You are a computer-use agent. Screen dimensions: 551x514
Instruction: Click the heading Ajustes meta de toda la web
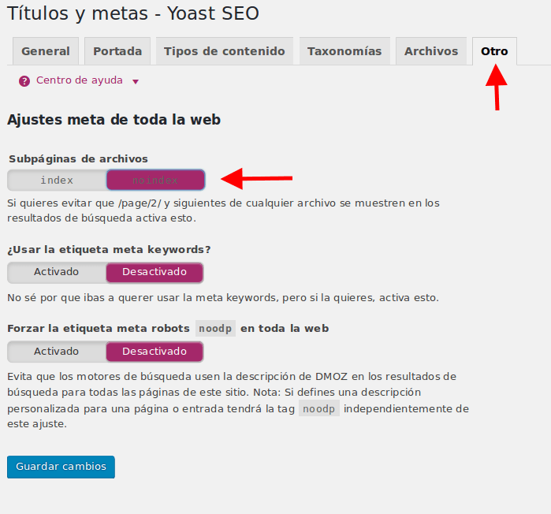pos(114,120)
